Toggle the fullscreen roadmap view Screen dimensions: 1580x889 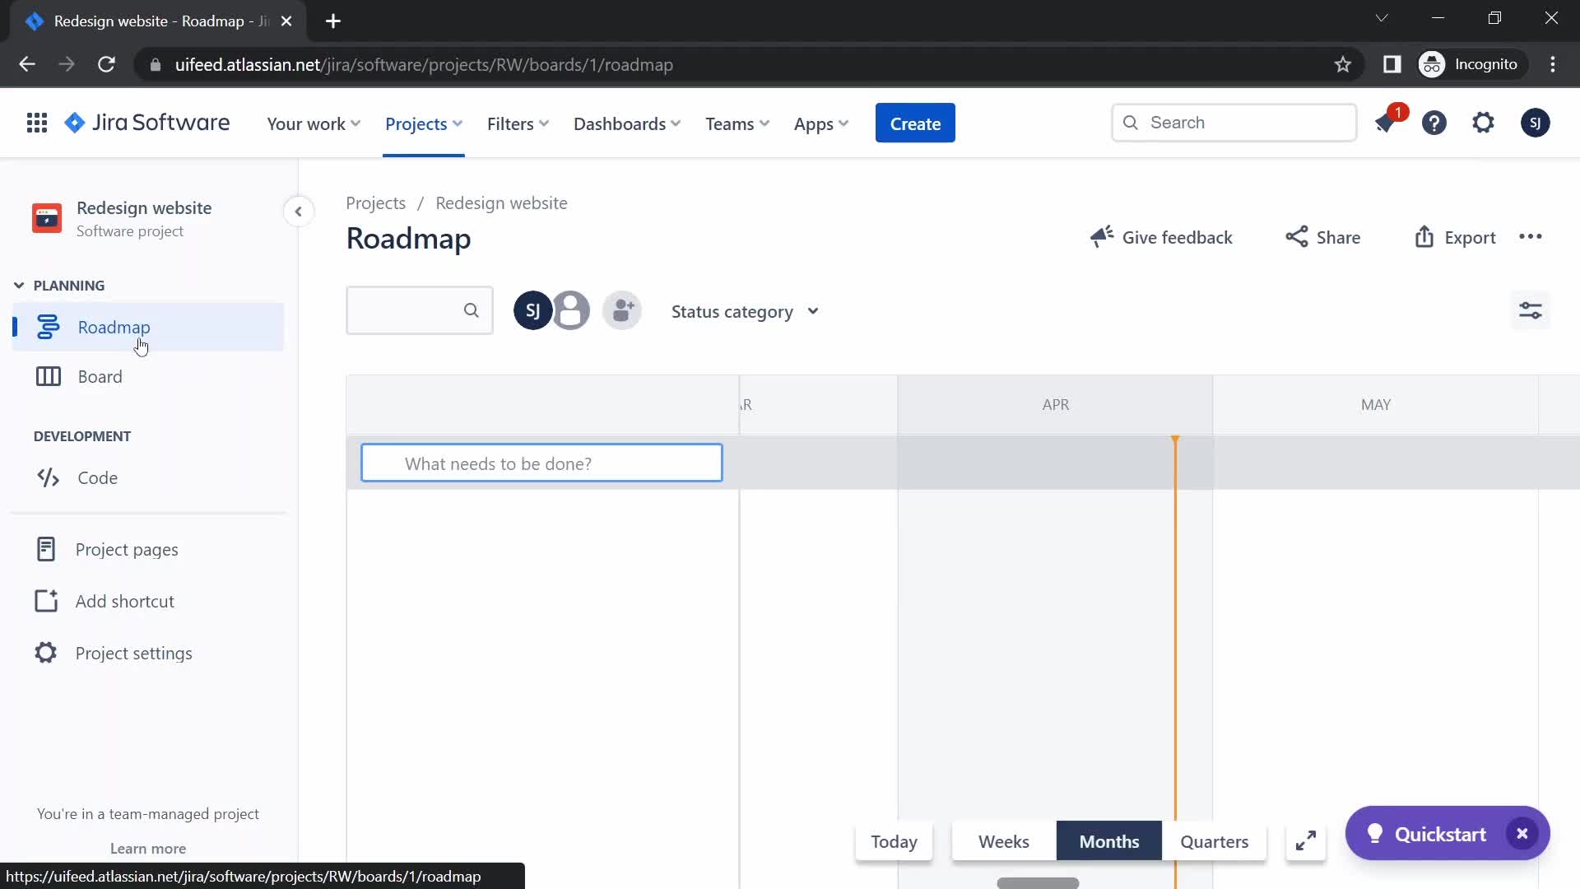1305,841
